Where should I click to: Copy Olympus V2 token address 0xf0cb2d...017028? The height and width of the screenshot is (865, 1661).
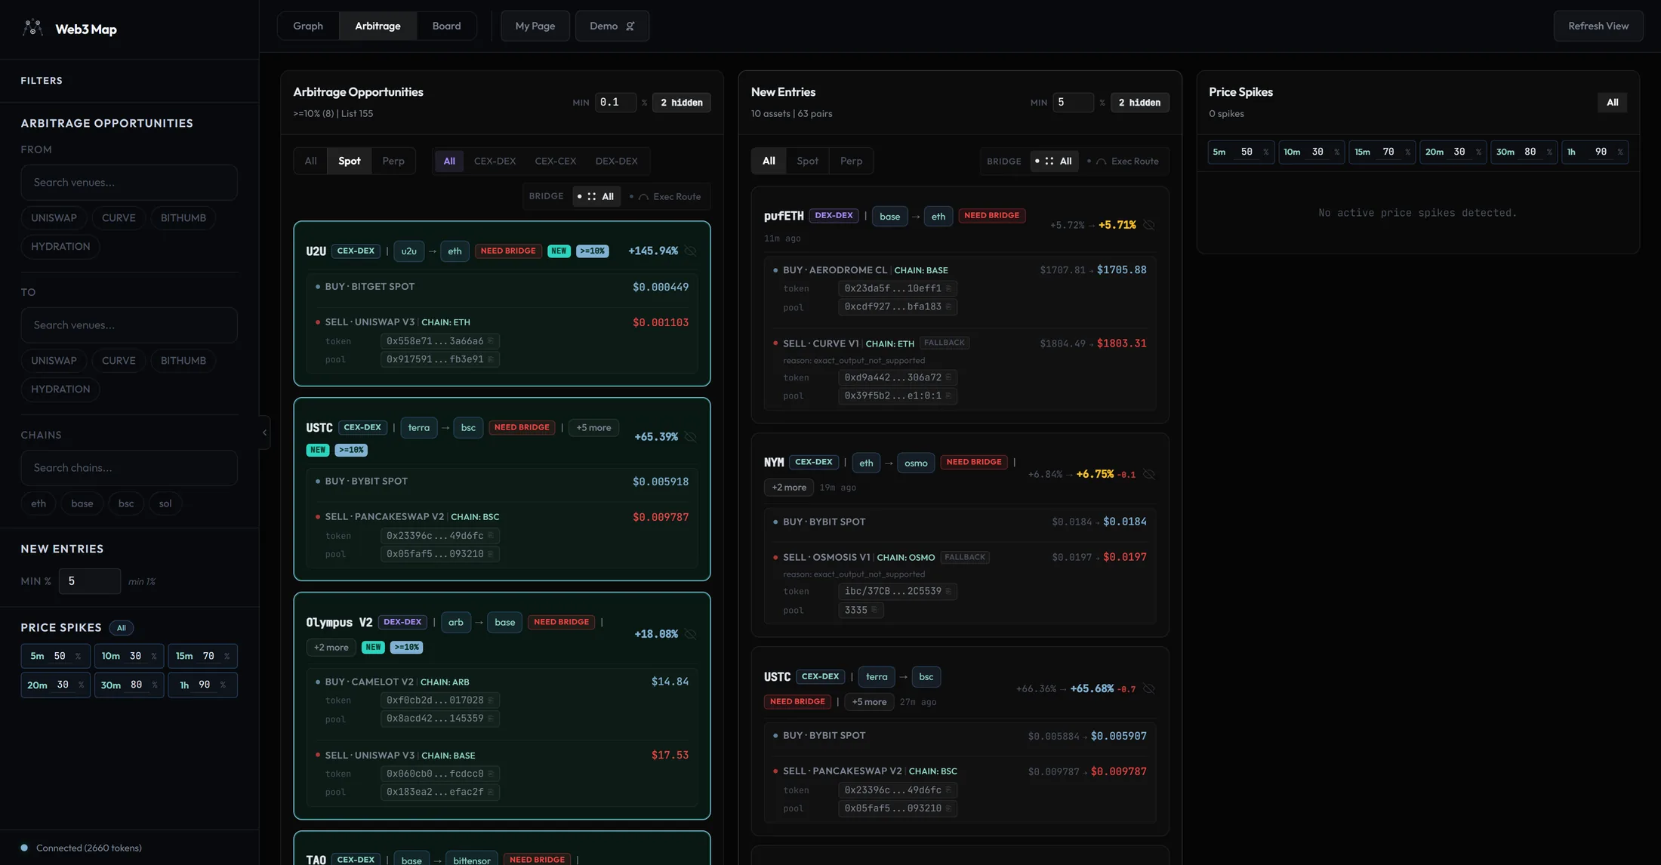[x=490, y=700]
